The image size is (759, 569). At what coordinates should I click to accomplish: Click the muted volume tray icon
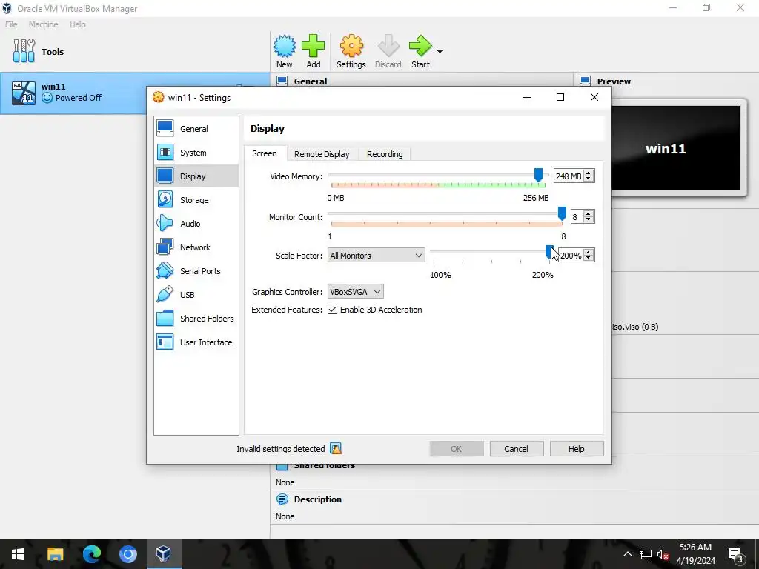[x=663, y=554]
